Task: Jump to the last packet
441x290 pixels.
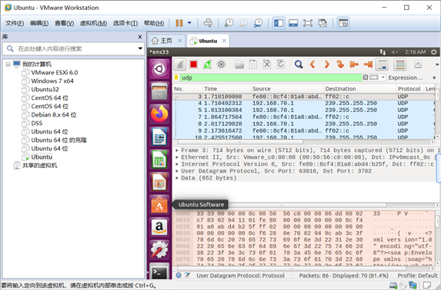Action: tap(368, 64)
